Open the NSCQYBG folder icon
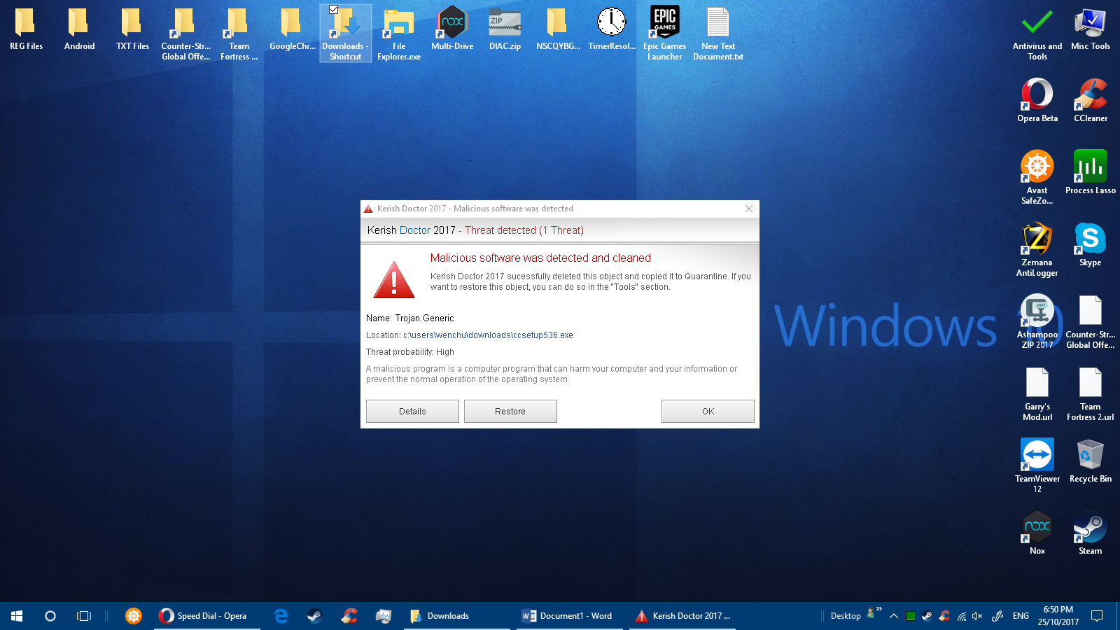The height and width of the screenshot is (630, 1120). [558, 29]
